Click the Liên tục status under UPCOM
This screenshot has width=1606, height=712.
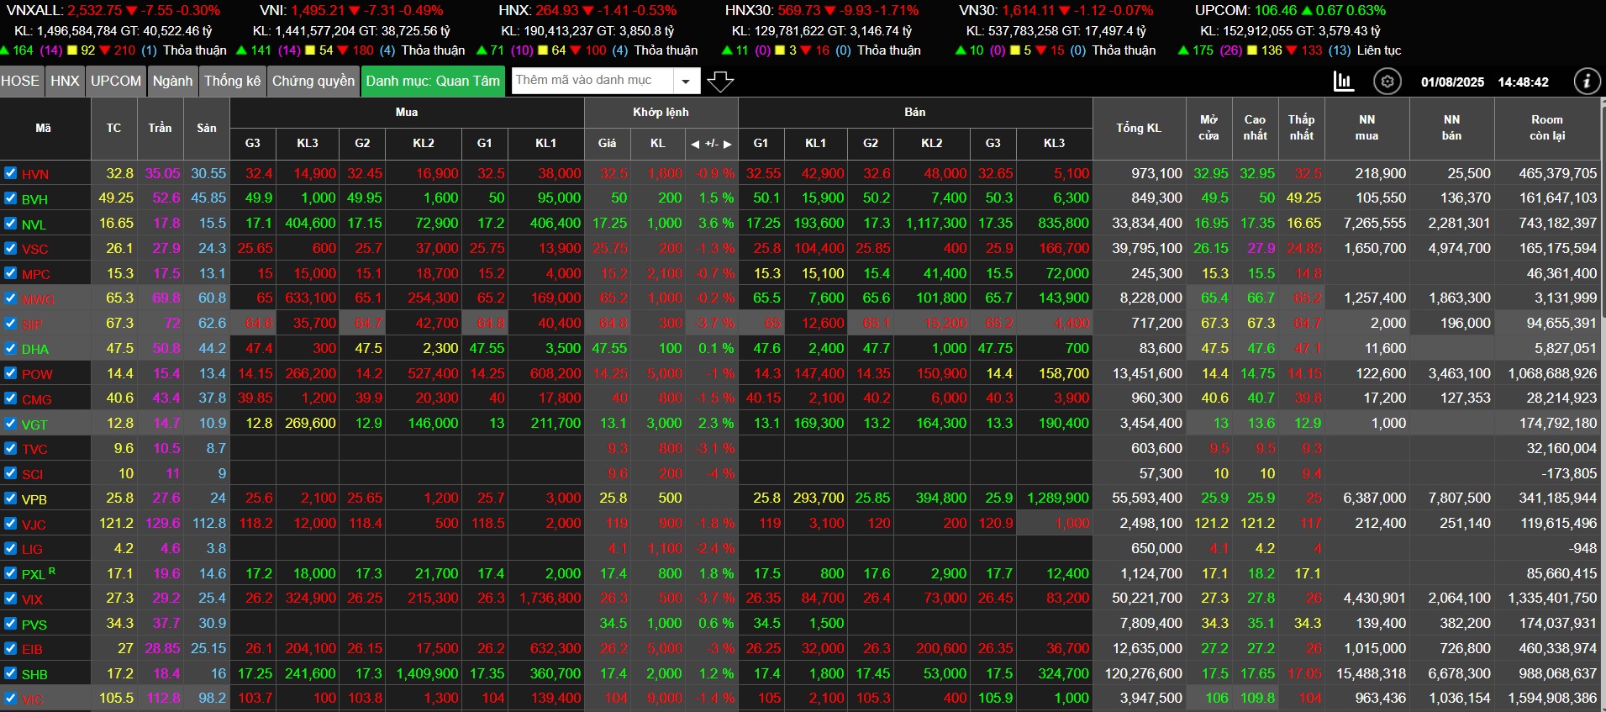pos(1379,50)
